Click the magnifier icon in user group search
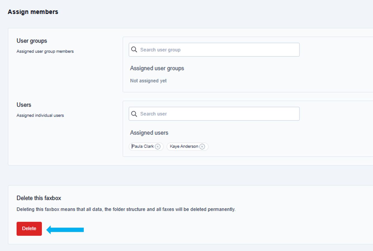This screenshot has height=251, width=373. tap(134, 50)
